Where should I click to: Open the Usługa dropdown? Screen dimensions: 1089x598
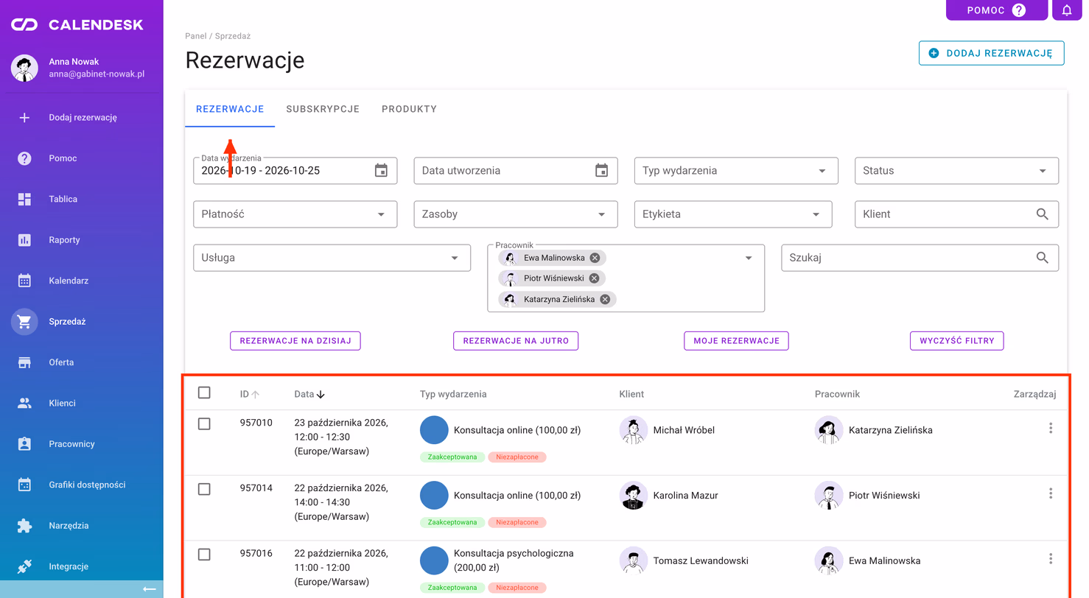[x=332, y=258]
